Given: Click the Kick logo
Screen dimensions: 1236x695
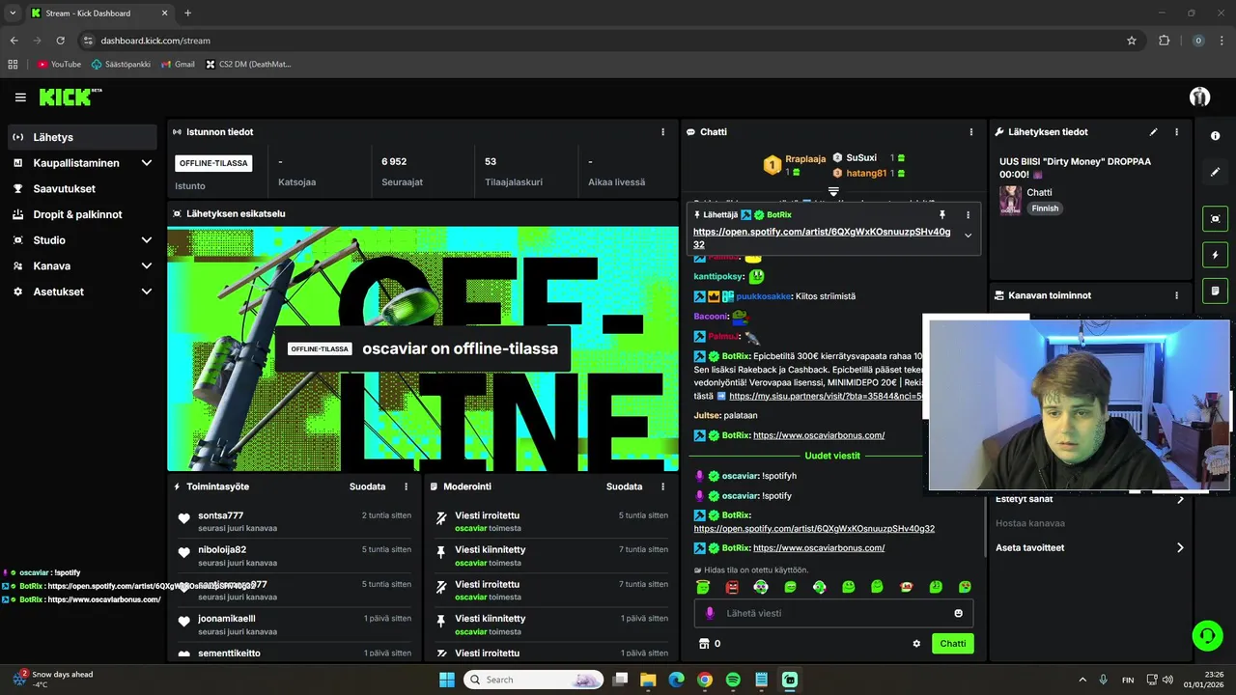Looking at the screenshot, I should [x=70, y=97].
